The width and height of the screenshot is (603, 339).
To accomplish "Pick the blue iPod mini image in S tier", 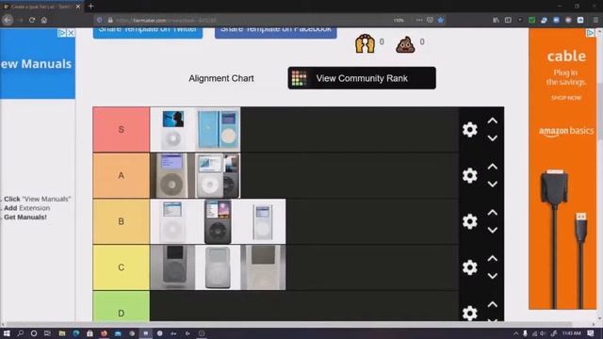I will click(218, 130).
